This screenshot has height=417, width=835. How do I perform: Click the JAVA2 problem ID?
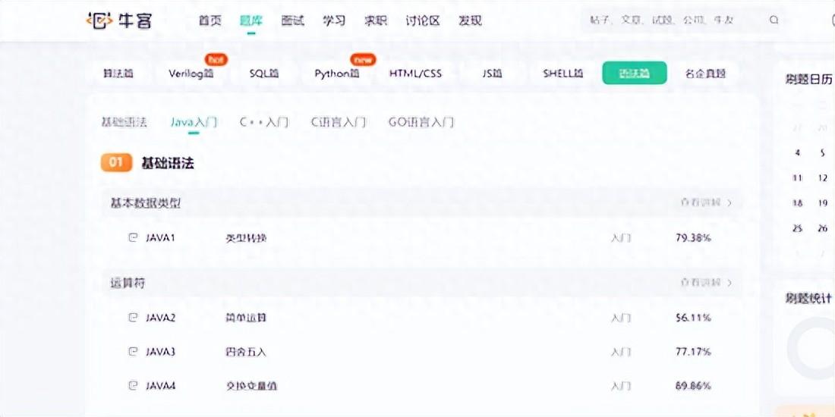coord(160,318)
